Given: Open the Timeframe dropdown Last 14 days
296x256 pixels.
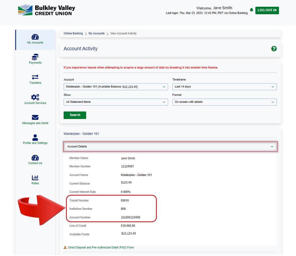Looking at the screenshot, I should click(224, 87).
